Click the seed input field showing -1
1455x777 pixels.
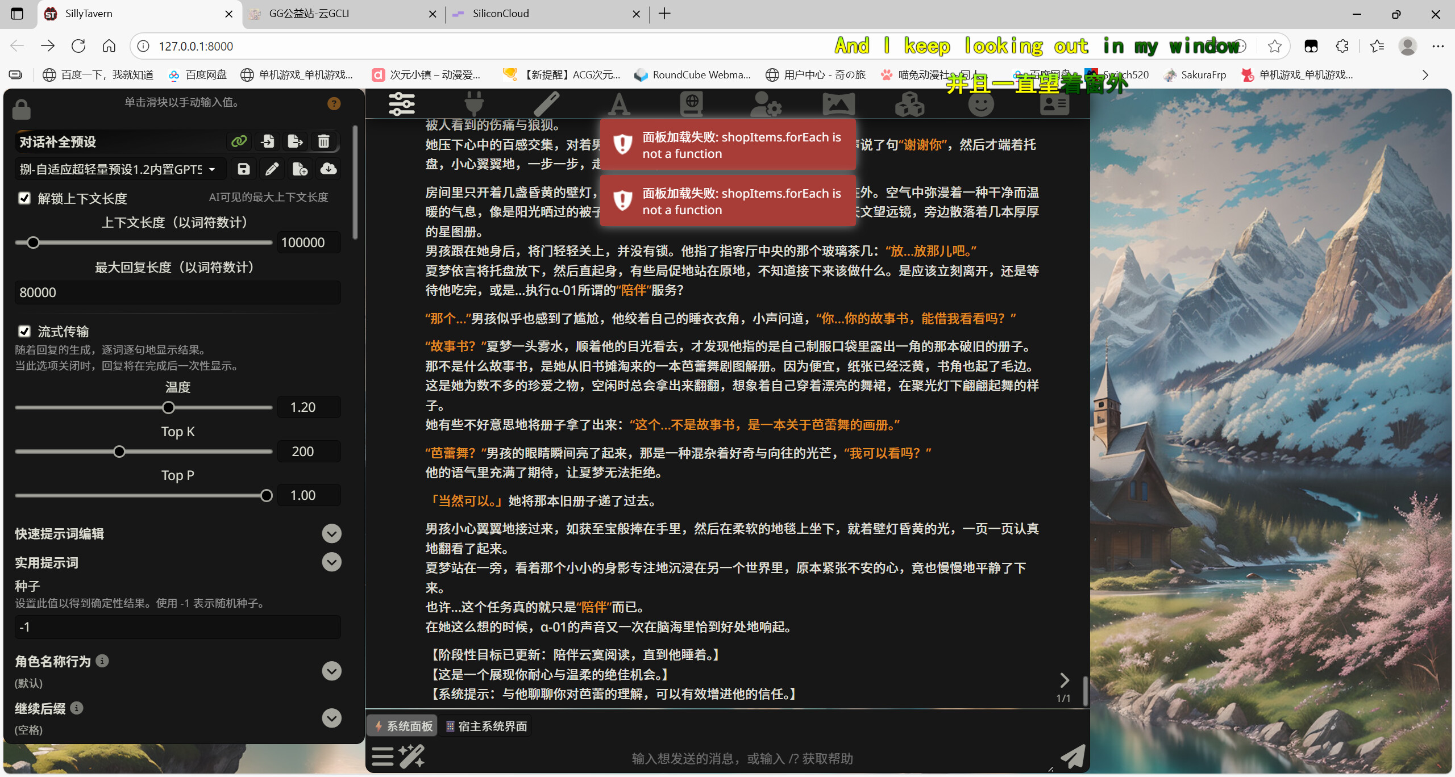pyautogui.click(x=177, y=627)
